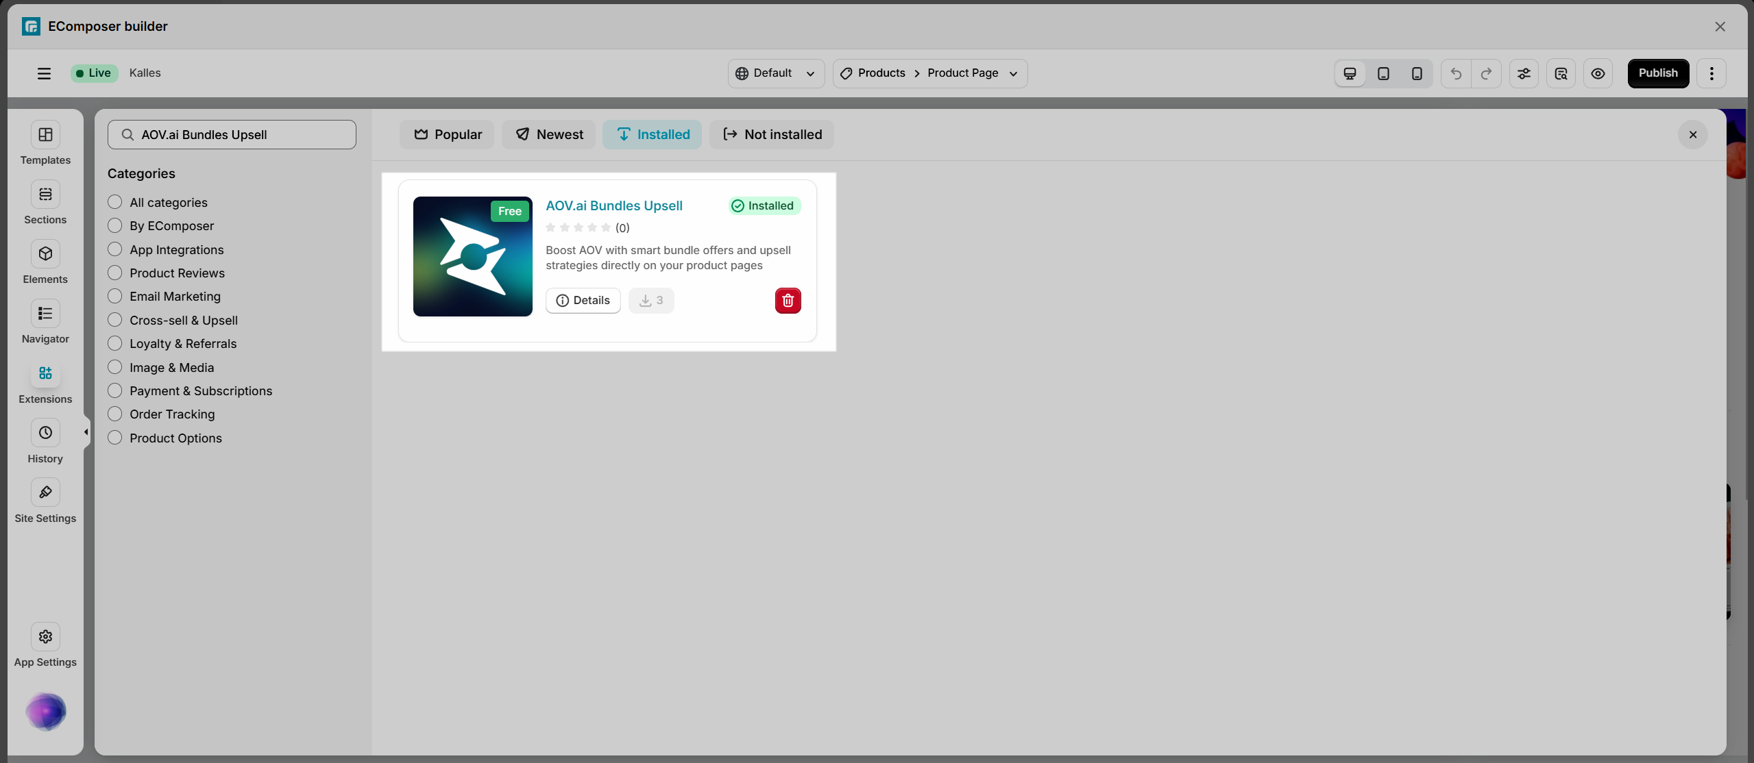Image resolution: width=1754 pixels, height=763 pixels.
Task: Click the preview eye icon
Action: (1598, 73)
